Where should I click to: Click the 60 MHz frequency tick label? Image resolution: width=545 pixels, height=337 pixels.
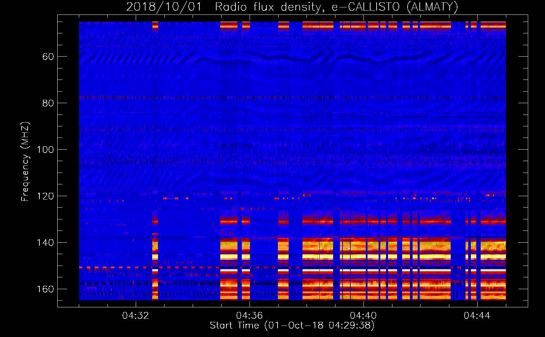(48, 57)
